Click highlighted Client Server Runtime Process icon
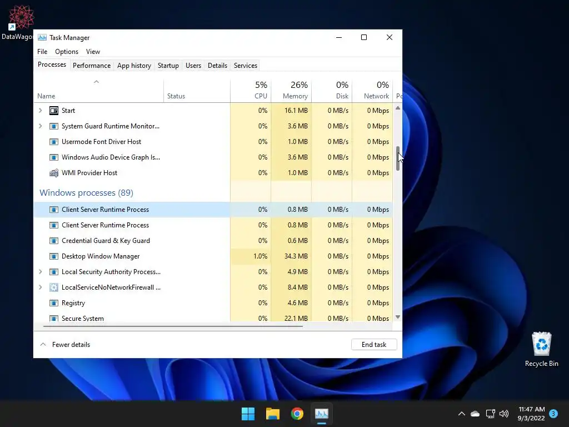Screen dimensions: 569x427 (x=54, y=210)
